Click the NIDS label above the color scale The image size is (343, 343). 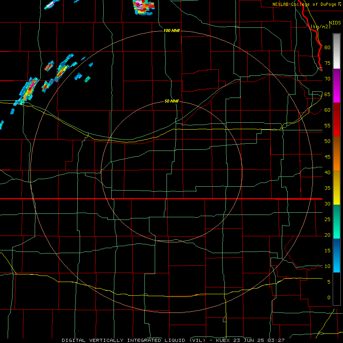[335, 23]
